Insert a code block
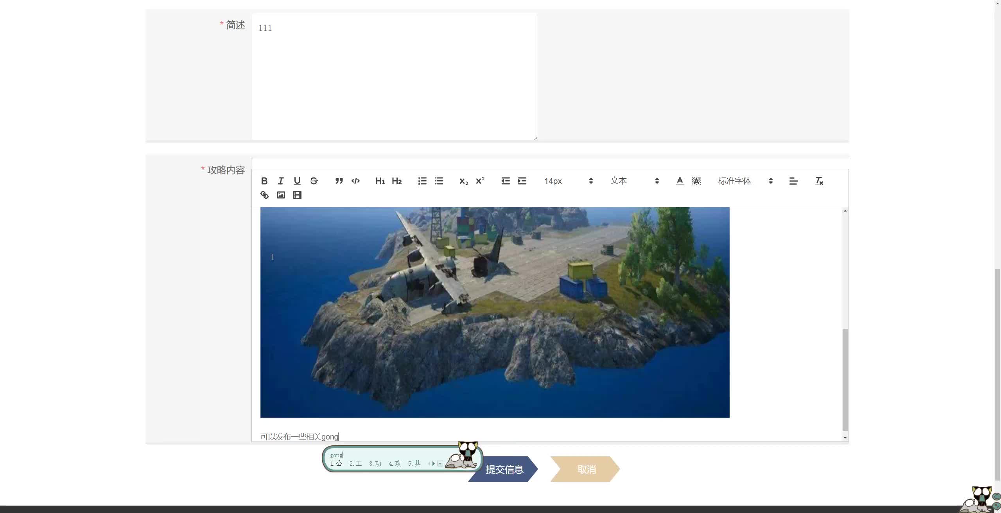This screenshot has width=1001, height=513. coord(355,181)
